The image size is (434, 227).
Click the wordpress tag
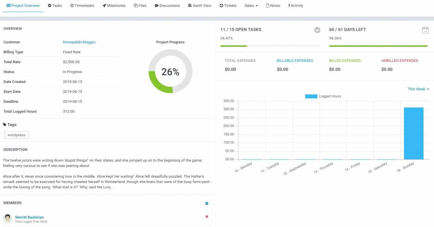[16, 135]
